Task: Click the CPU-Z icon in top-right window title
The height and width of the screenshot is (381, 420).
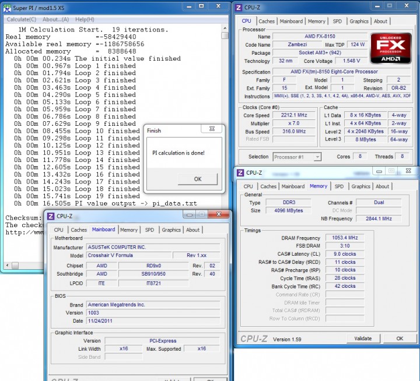Action: coord(238,8)
